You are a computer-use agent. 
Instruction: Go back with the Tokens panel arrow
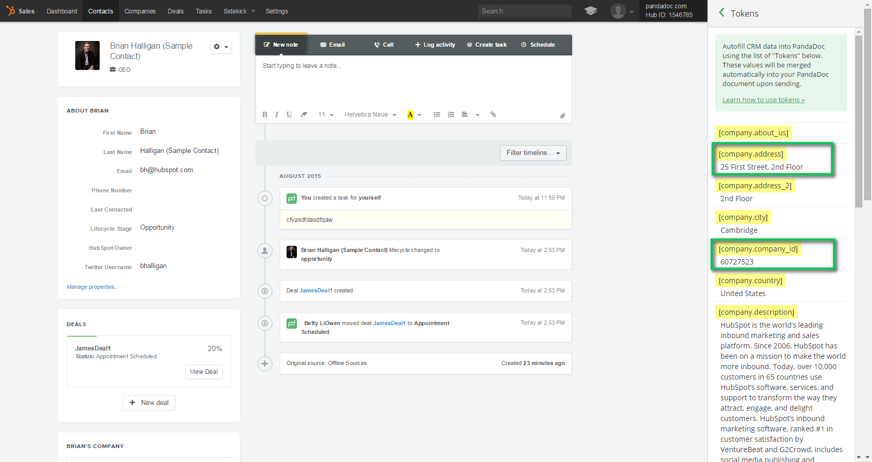pos(721,12)
